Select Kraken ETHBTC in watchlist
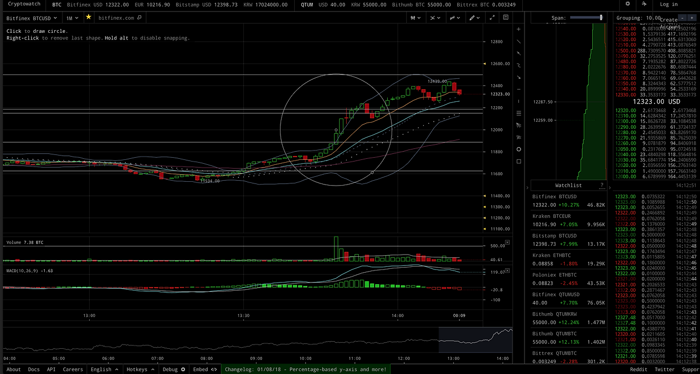 (x=569, y=260)
